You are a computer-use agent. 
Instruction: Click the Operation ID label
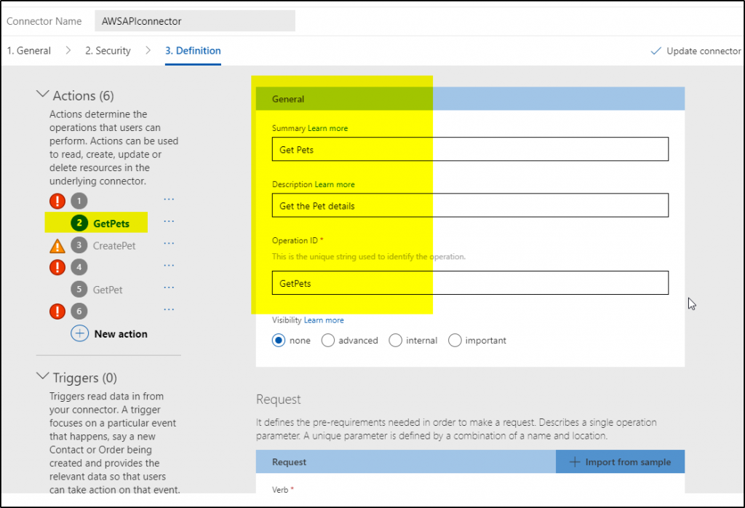[295, 240]
